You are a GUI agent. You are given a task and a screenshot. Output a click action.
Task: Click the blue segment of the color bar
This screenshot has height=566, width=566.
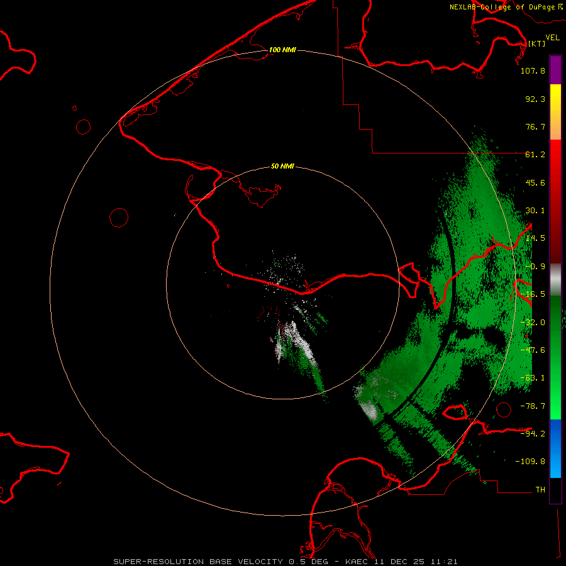[555, 448]
